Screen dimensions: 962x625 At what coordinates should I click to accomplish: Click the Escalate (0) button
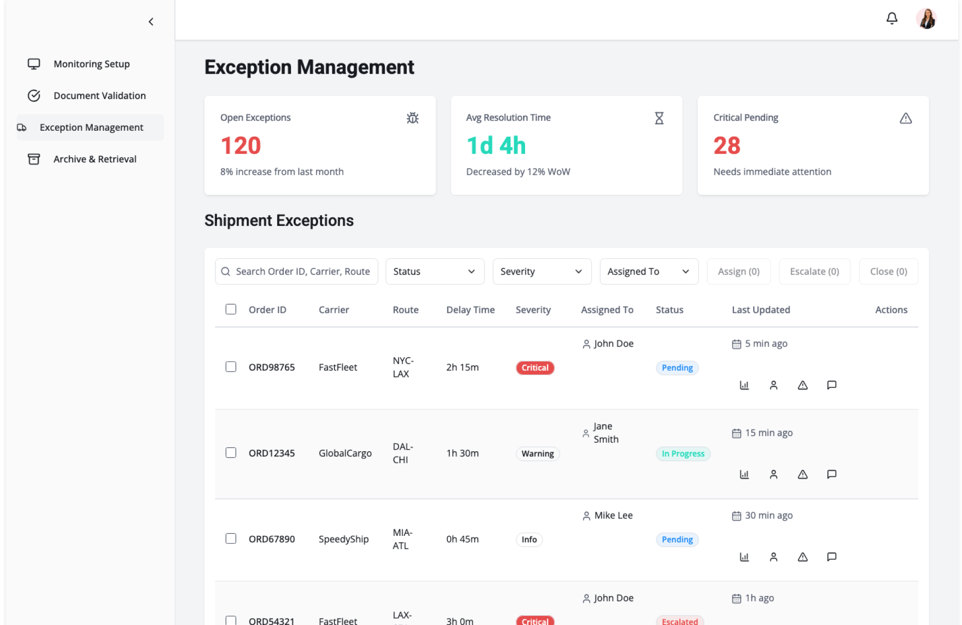click(x=814, y=271)
